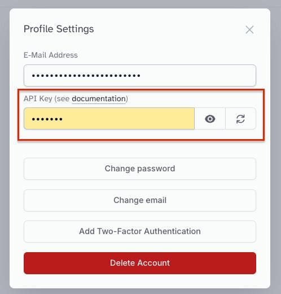Click the API Key label text
This screenshot has width=281, height=294.
[x=38, y=99]
